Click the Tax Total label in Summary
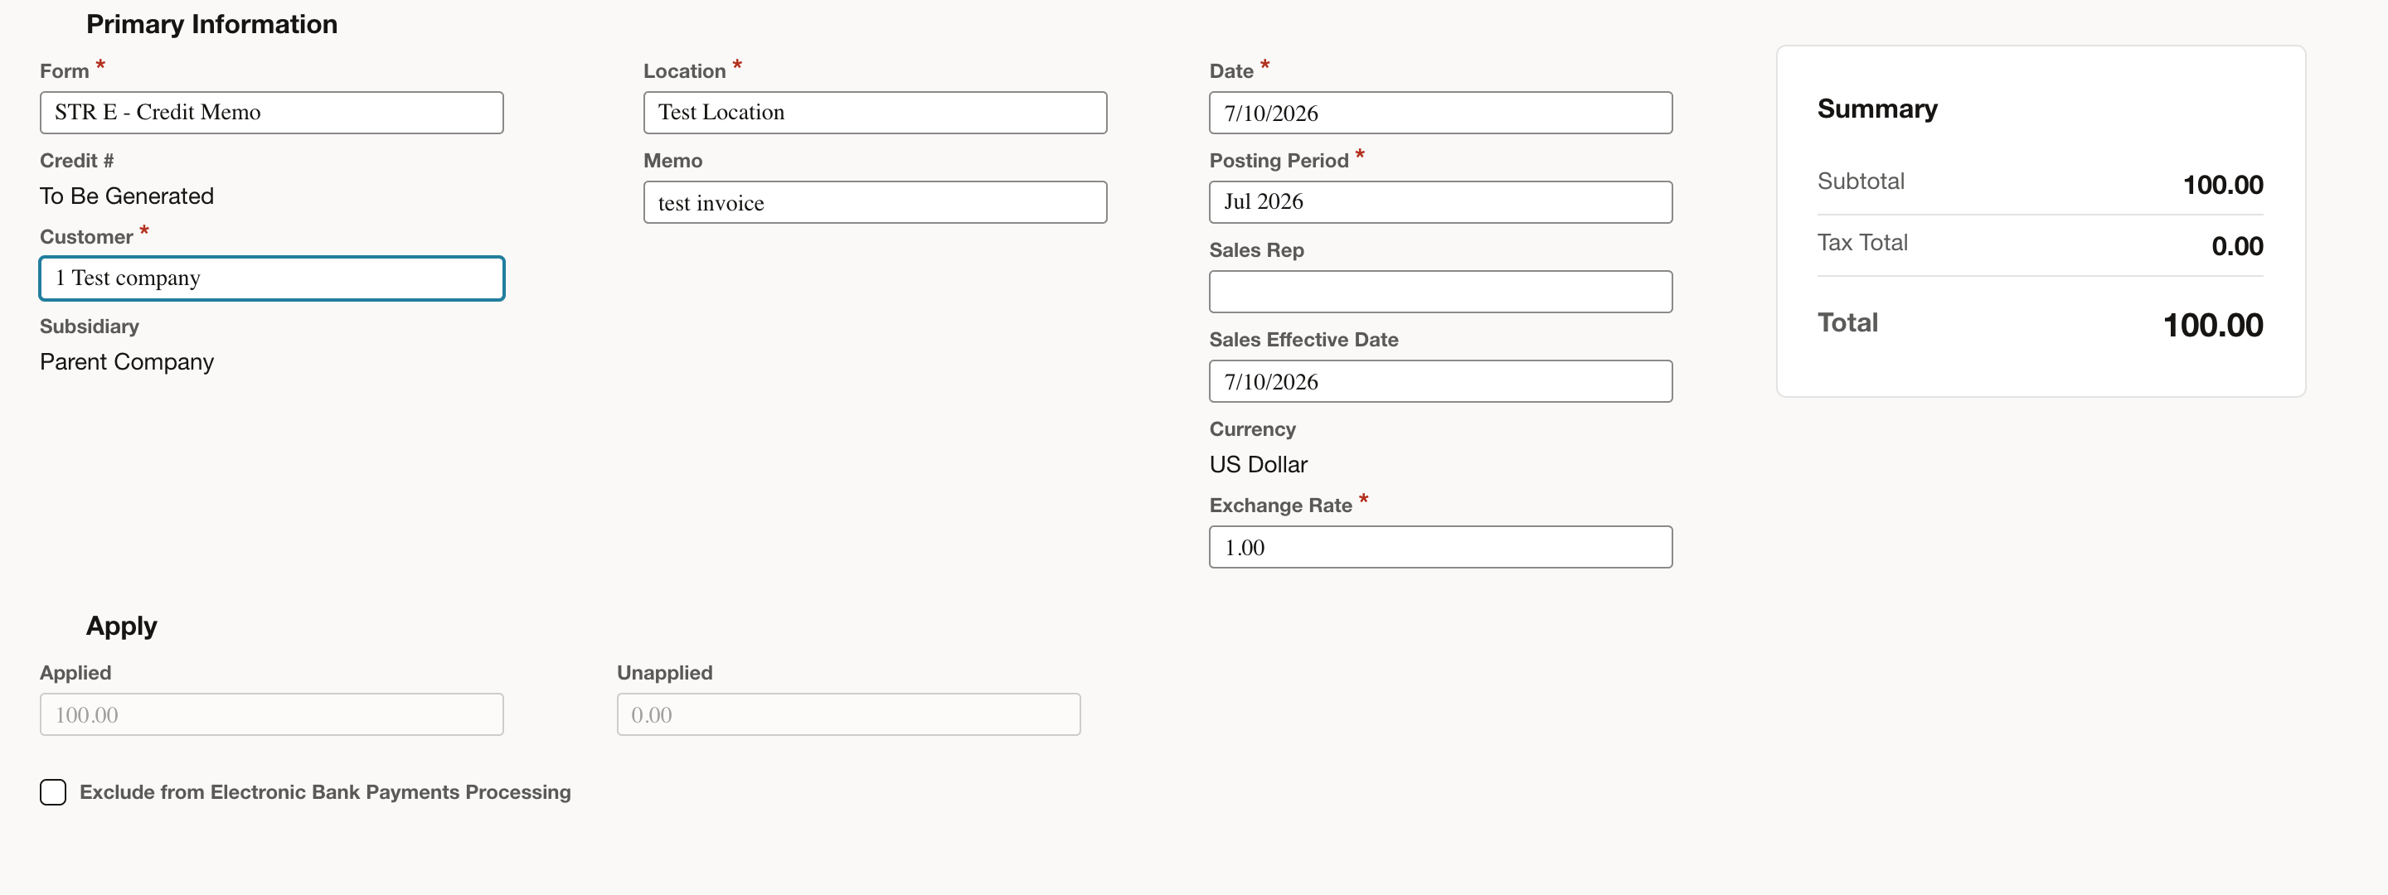Screen dimensions: 2388x895 pyautogui.click(x=1862, y=243)
